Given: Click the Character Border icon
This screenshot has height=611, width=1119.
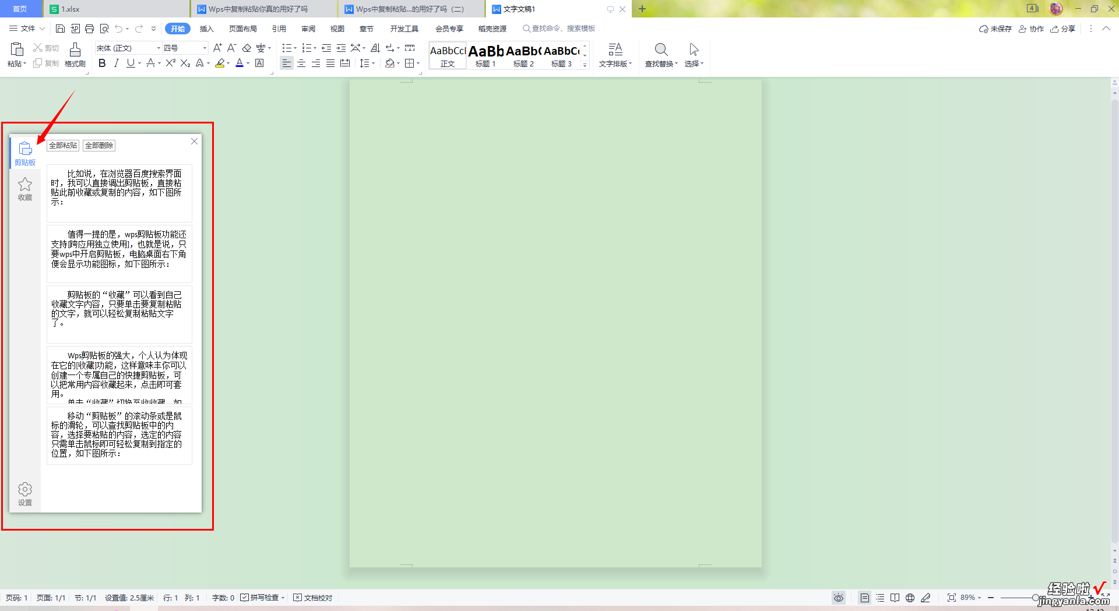Looking at the screenshot, I should [260, 63].
